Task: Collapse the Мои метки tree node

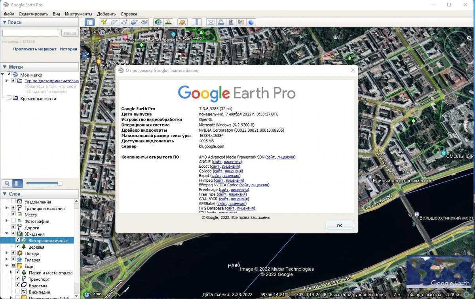Action: (3, 75)
